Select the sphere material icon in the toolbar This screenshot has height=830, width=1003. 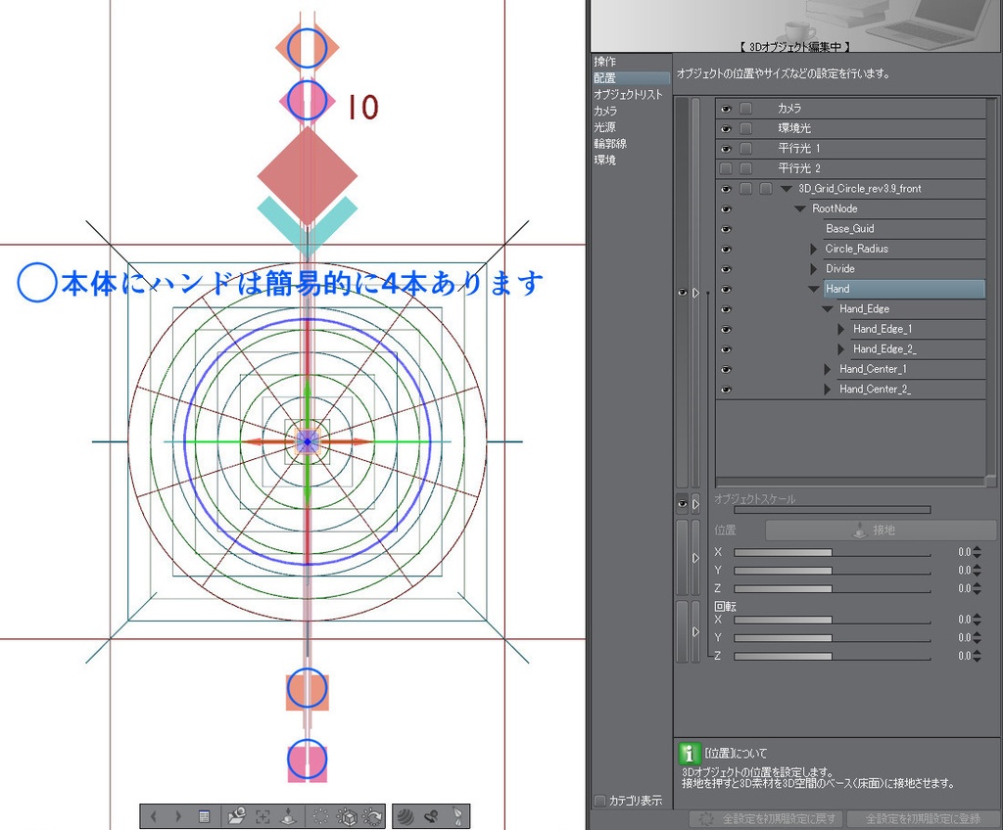pyautogui.click(x=405, y=816)
